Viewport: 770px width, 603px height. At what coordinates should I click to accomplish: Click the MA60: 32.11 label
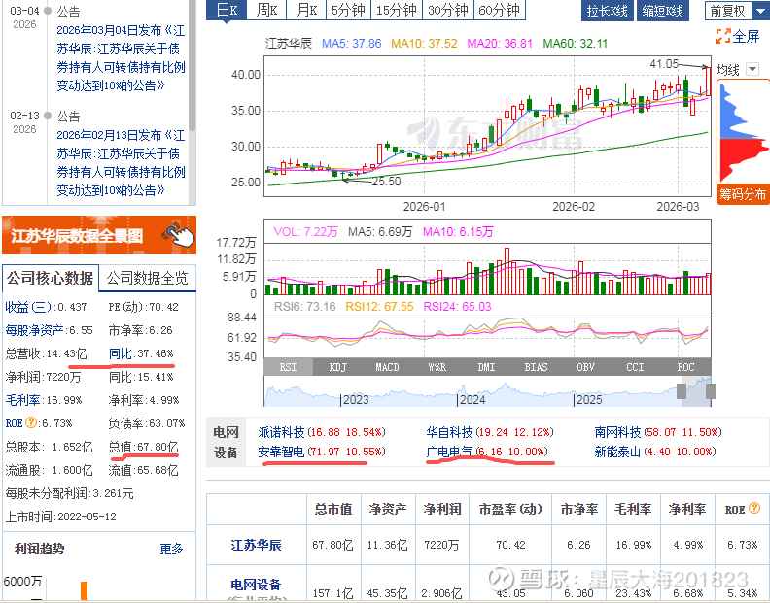(x=575, y=44)
